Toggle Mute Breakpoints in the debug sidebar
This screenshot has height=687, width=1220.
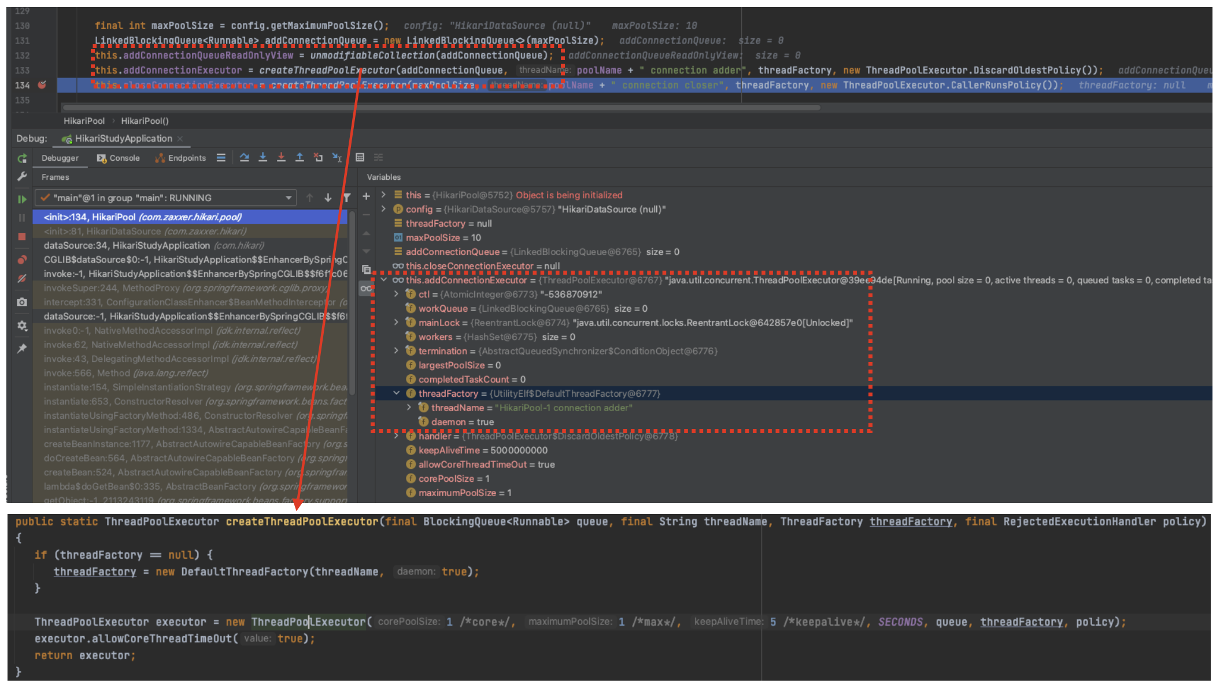[x=22, y=279]
